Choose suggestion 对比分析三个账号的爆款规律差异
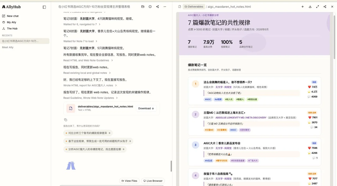Screen dimensions: 337x186 point(88,133)
